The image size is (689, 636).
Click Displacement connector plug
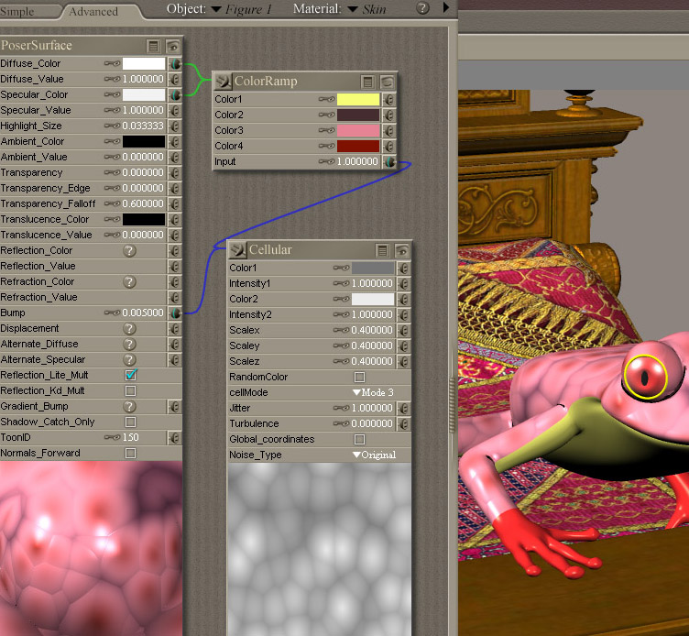175,329
